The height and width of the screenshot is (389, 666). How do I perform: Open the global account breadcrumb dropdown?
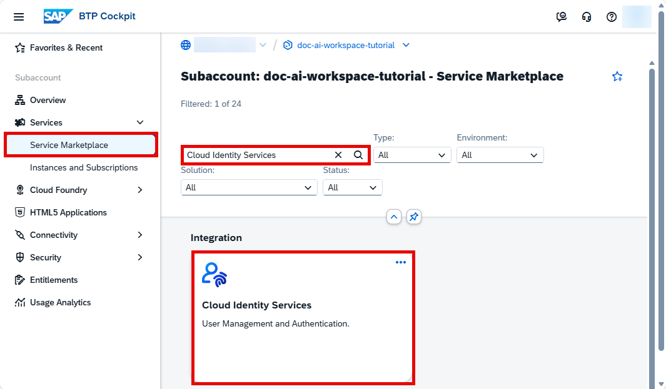(x=263, y=45)
